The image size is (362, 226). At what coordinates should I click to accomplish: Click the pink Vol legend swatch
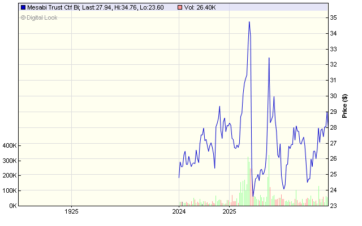click(180, 7)
